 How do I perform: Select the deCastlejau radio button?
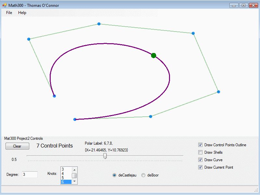pos(114,175)
